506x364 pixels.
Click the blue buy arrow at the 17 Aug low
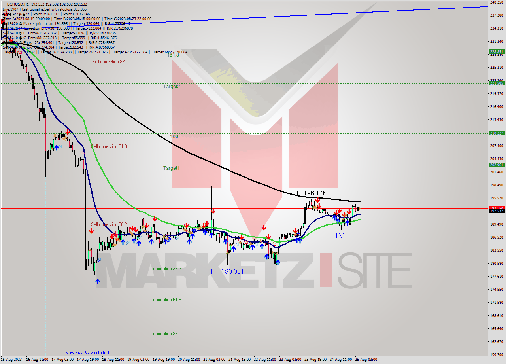tap(97, 281)
